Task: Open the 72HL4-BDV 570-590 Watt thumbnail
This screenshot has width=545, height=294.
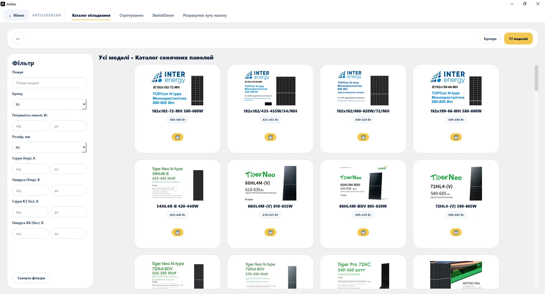Action: [x=270, y=275]
